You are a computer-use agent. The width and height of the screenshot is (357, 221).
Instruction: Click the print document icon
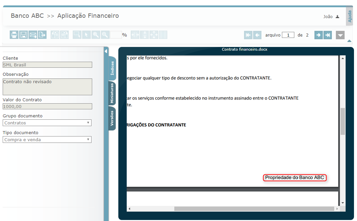click(x=14, y=35)
